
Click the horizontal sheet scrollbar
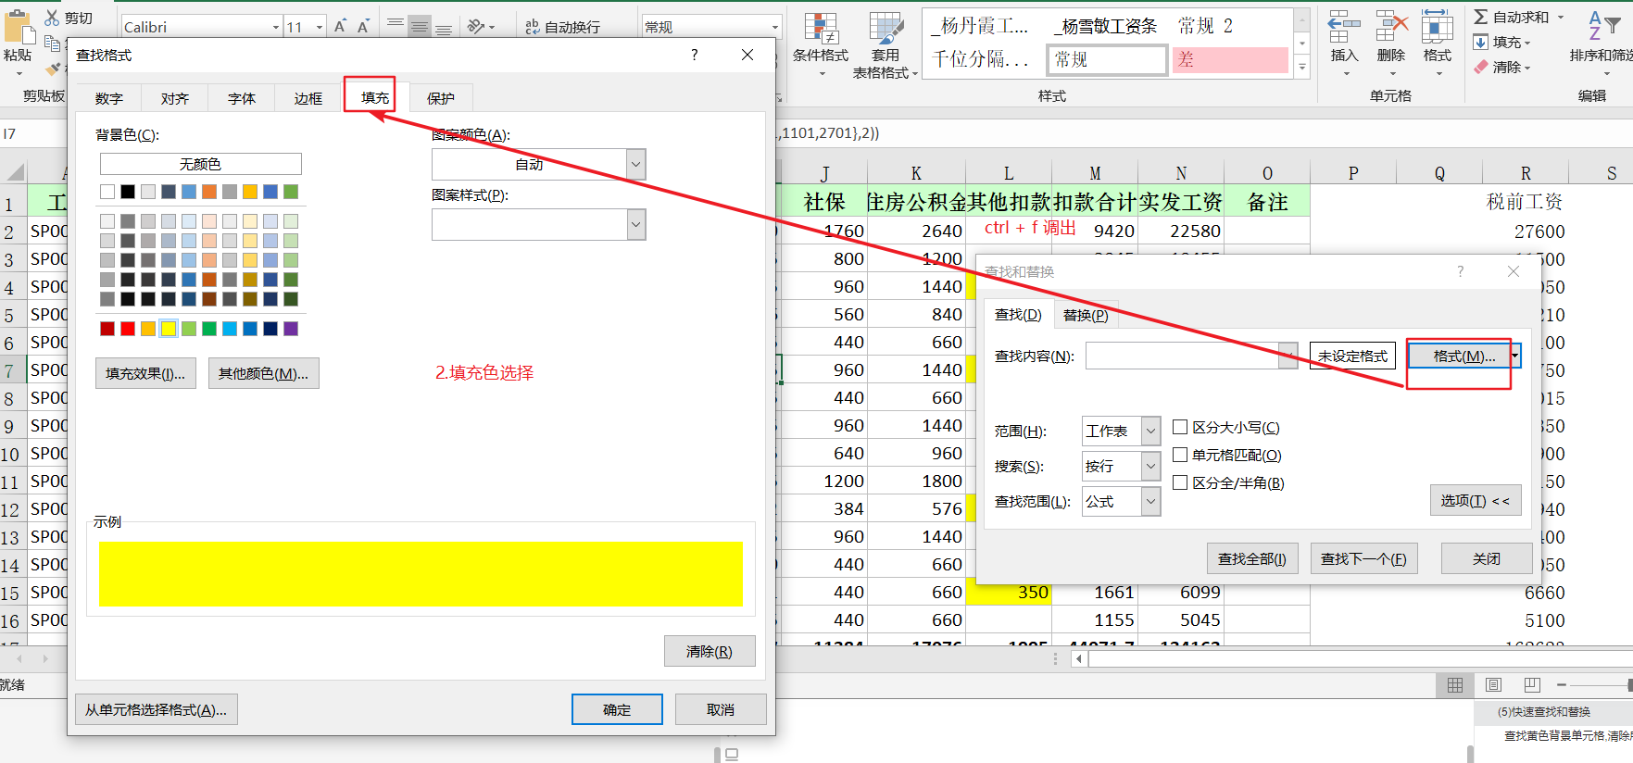(x=1360, y=658)
